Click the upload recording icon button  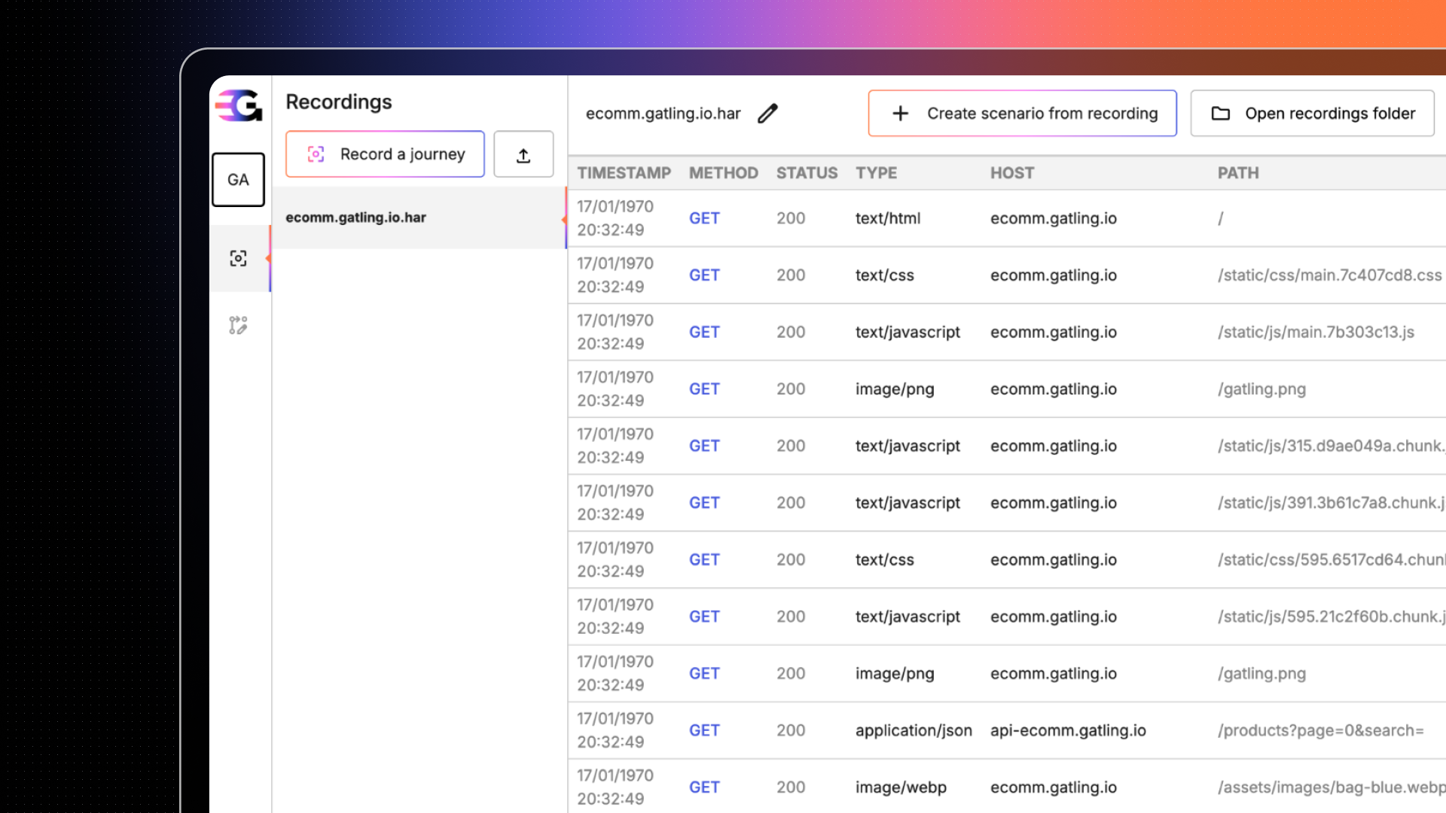[x=523, y=155]
